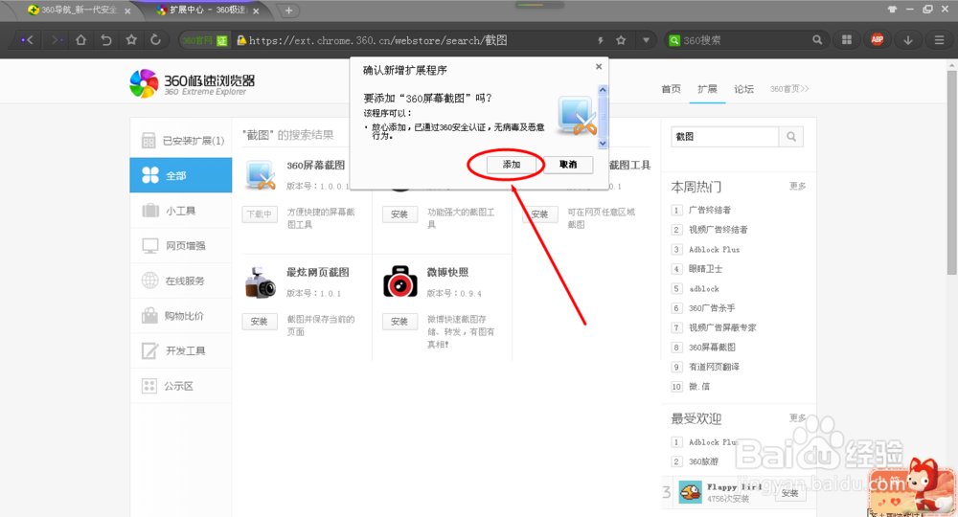Viewport: 958px width, 517px height.
Task: Go to browser home page icon
Action: tap(80, 40)
